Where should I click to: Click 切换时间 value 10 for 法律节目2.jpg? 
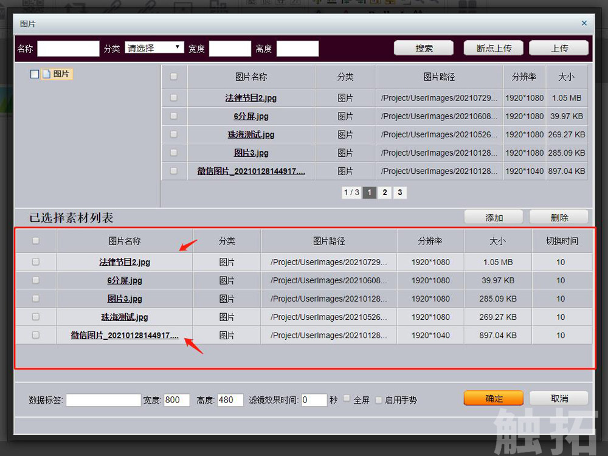pos(561,262)
